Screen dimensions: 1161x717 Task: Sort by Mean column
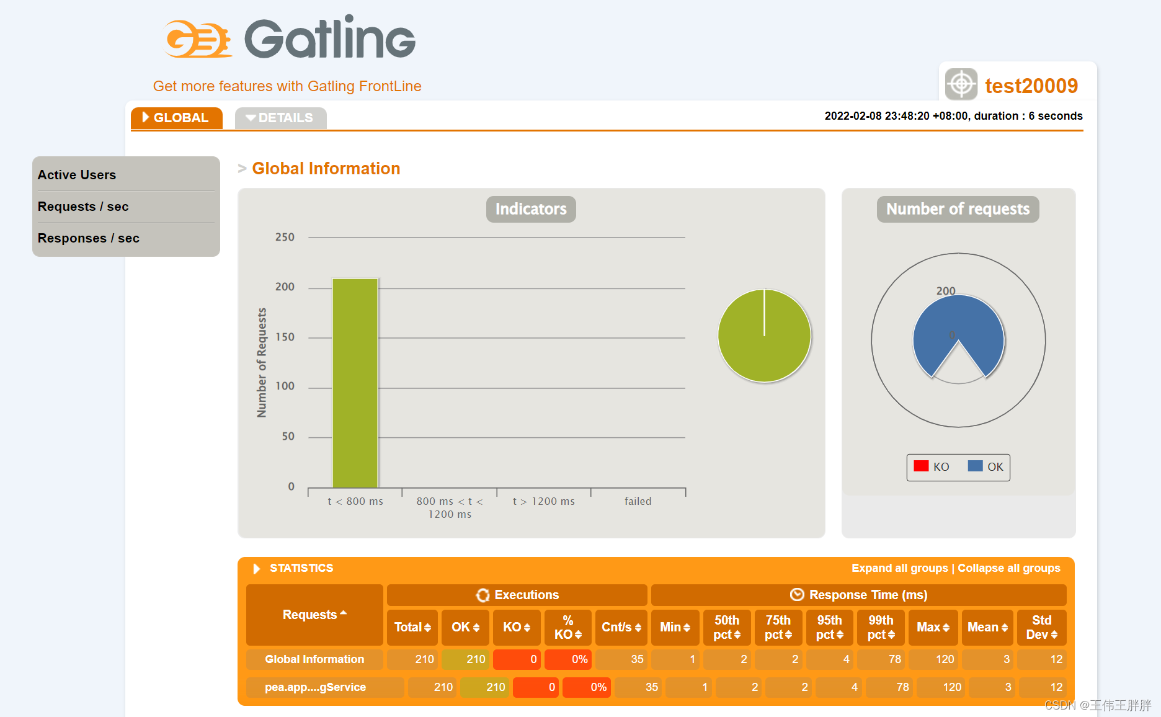(987, 627)
